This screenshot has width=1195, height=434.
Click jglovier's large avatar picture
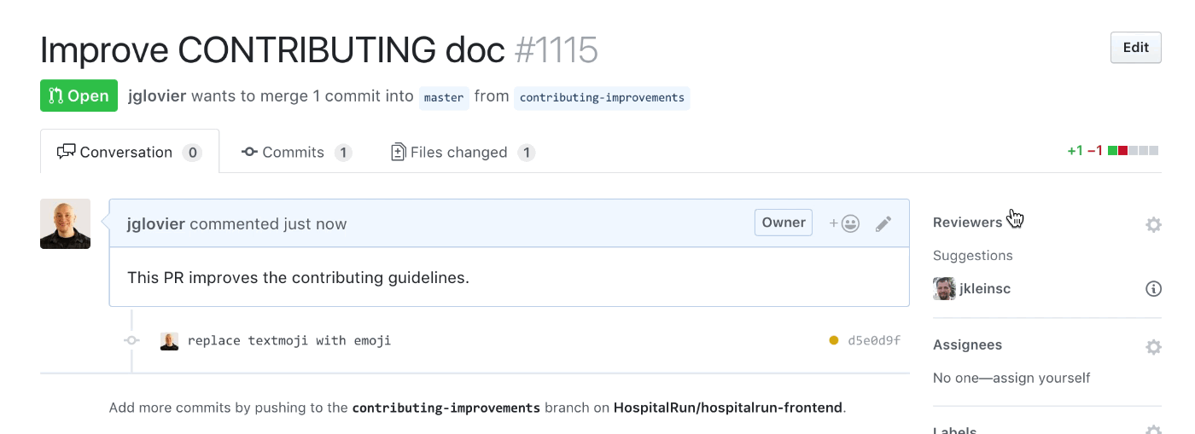click(x=65, y=224)
